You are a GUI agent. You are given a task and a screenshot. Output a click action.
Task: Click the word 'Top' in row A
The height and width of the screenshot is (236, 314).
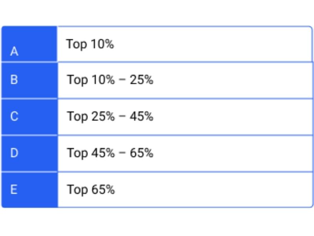click(x=76, y=44)
